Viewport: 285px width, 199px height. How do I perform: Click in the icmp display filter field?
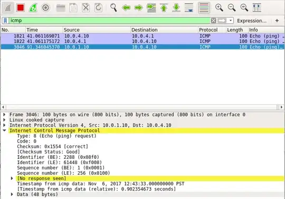pos(110,21)
